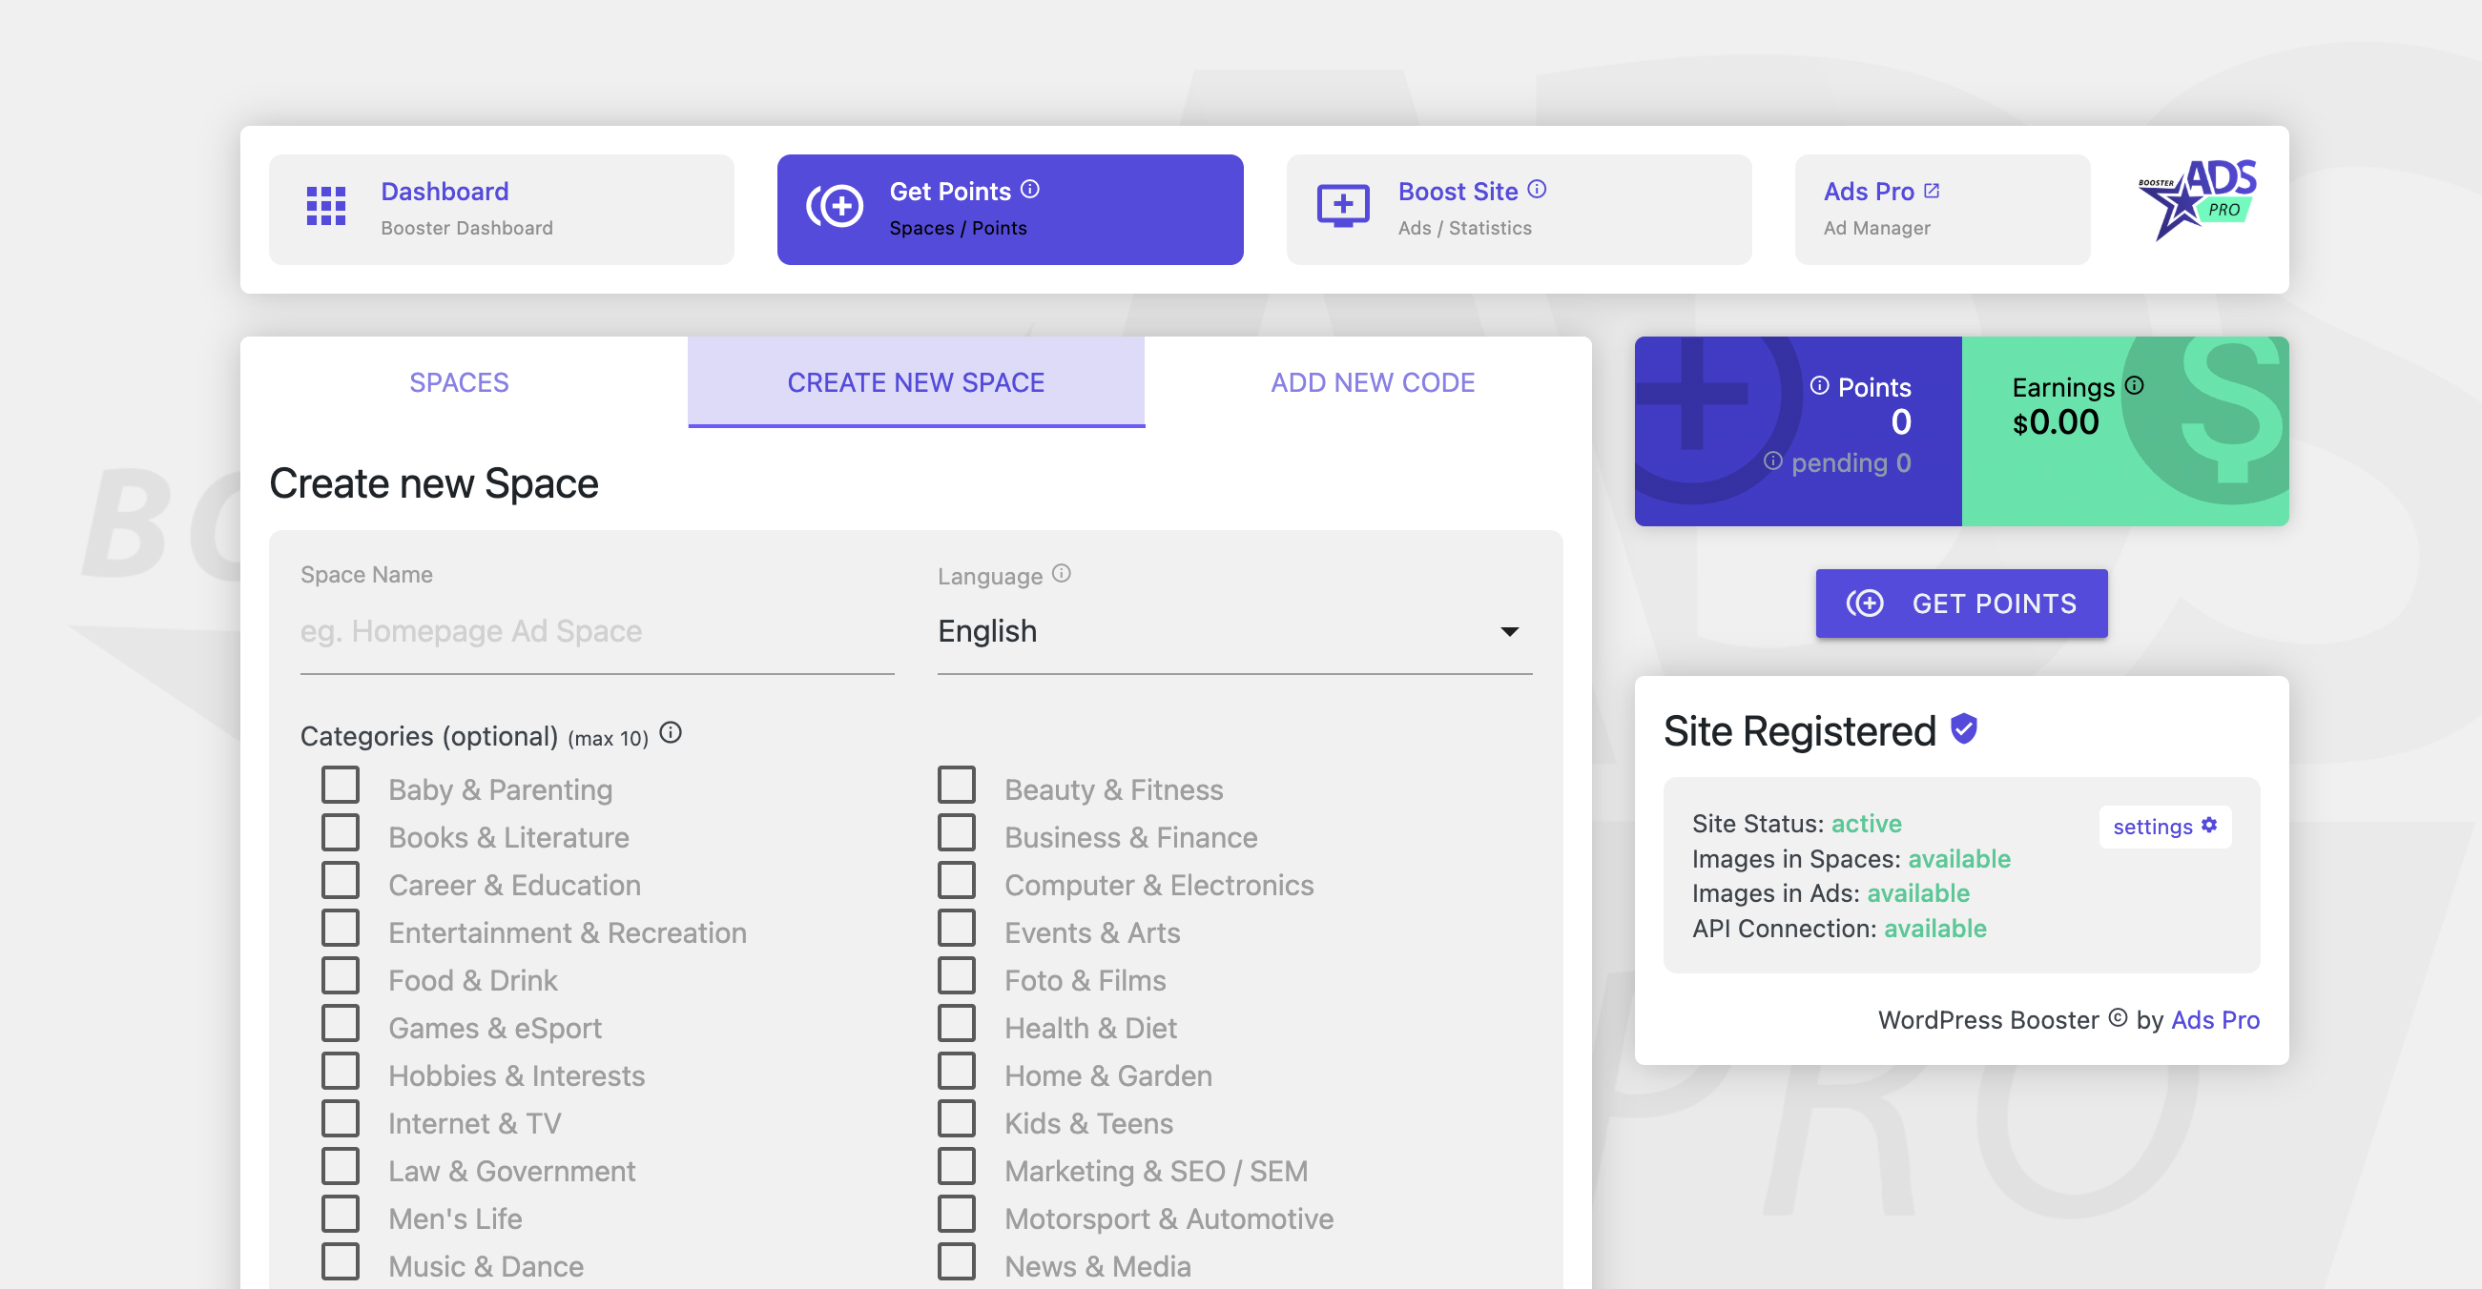Click the info icon beside Get Points

tap(1030, 190)
